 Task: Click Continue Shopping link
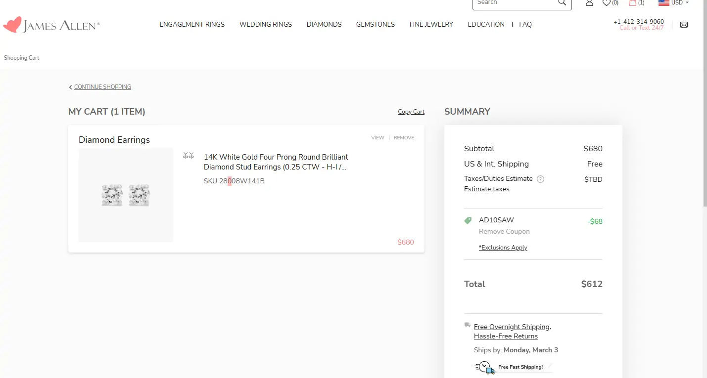tap(102, 87)
